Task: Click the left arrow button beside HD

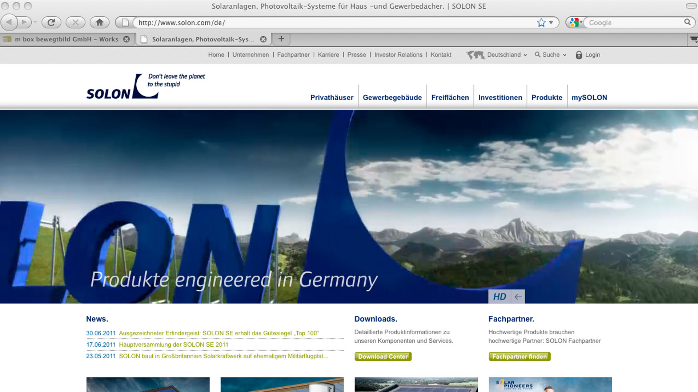Action: click(x=518, y=297)
